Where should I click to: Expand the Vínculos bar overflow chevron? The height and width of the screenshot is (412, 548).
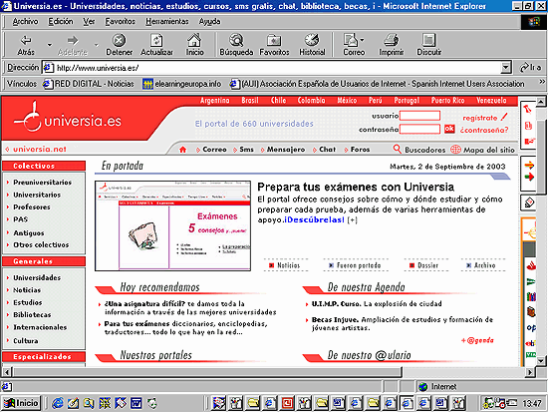coord(542,82)
